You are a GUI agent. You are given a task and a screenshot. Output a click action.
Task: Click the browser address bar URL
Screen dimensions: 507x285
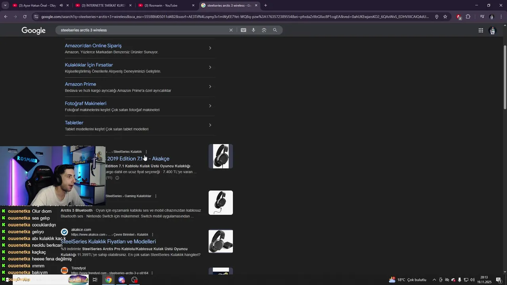coord(235,17)
